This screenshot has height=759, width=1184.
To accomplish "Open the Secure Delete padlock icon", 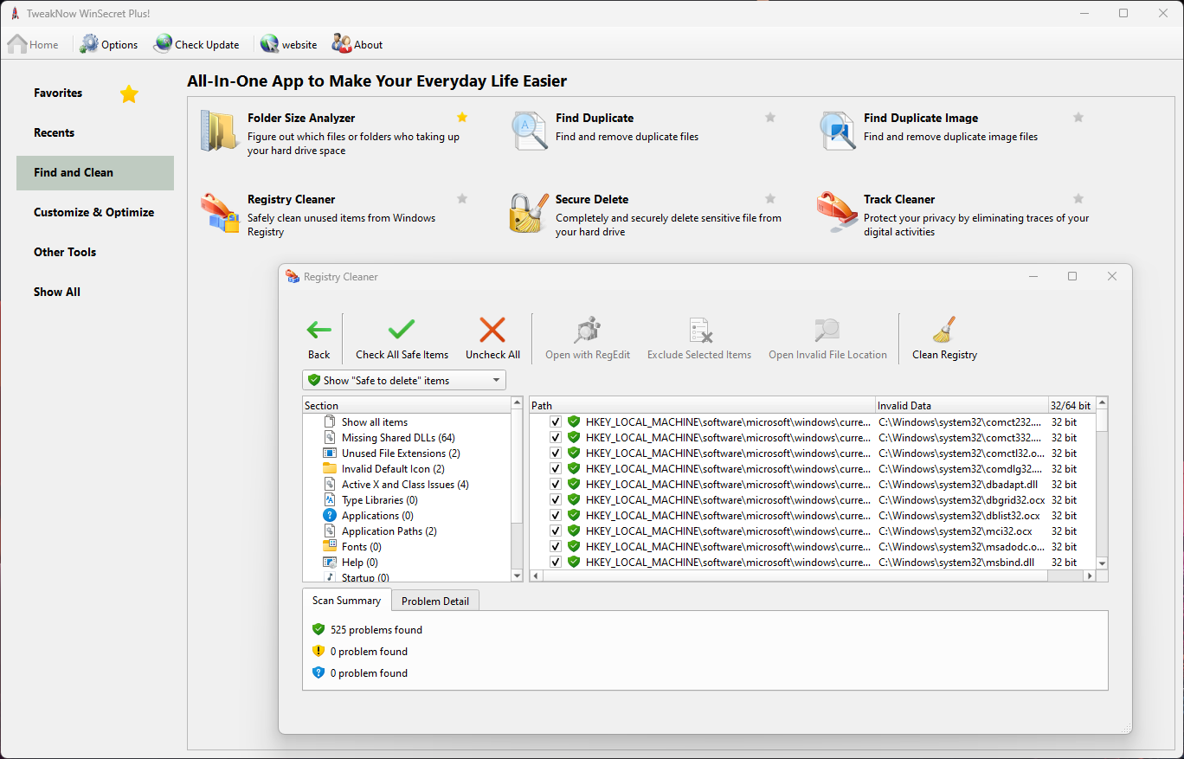I will click(x=528, y=213).
